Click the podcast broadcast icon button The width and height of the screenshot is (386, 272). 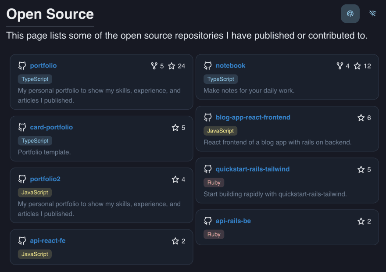350,14
